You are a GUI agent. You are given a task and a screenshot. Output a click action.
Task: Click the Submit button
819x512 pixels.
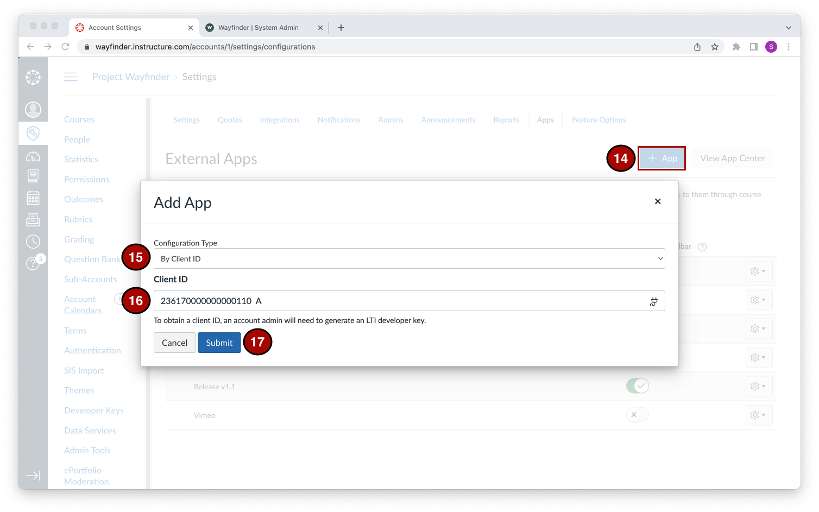(219, 343)
